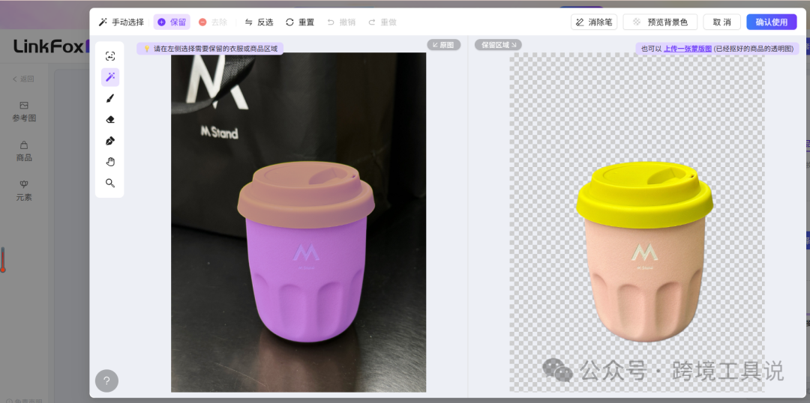This screenshot has width=810, height=403.
Task: Click 反选 invert selection
Action: point(259,22)
